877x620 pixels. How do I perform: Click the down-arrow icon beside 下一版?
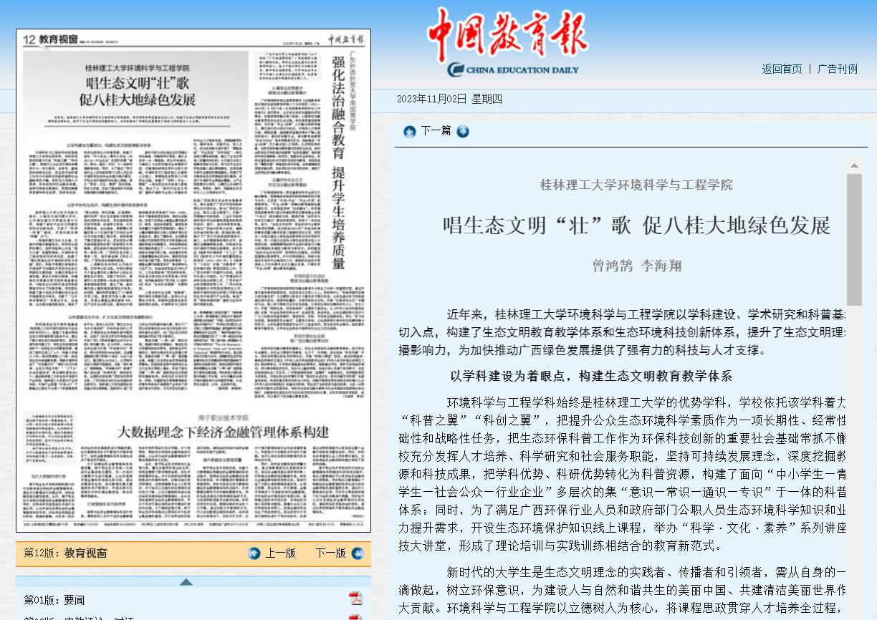coord(358,553)
